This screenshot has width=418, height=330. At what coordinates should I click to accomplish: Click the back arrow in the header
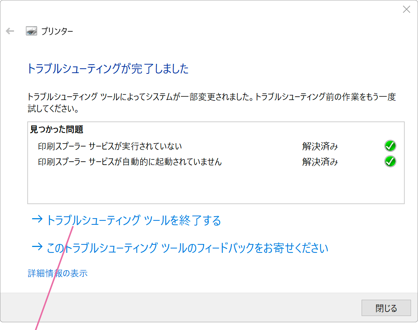(x=10, y=31)
